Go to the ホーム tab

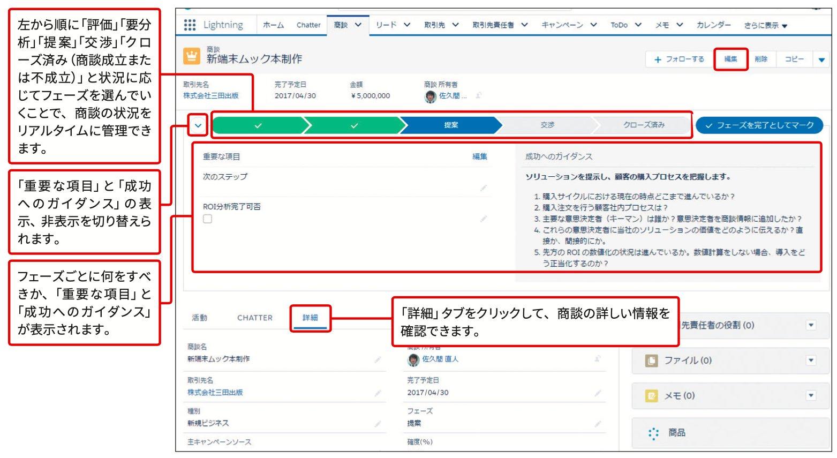coord(273,25)
